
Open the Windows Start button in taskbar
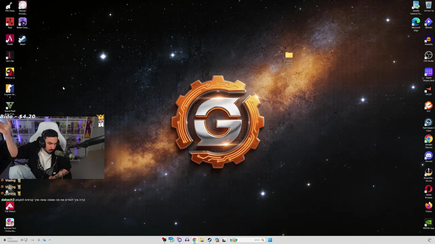coord(270,240)
